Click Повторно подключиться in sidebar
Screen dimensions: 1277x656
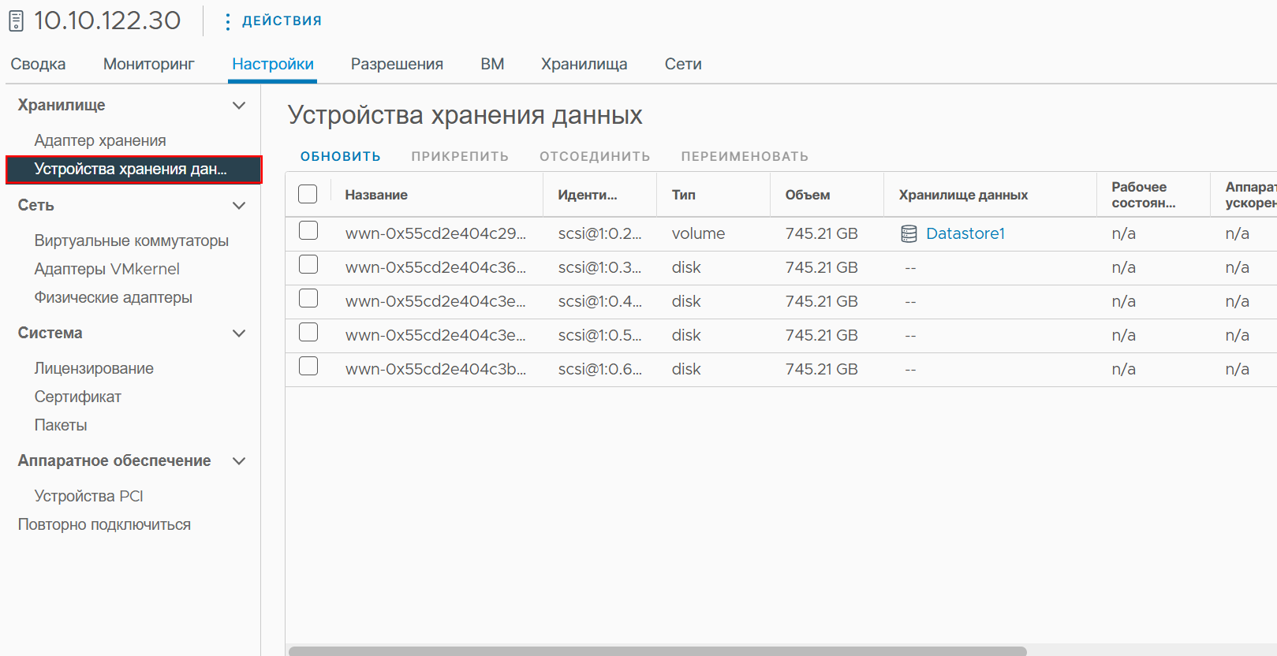click(104, 524)
